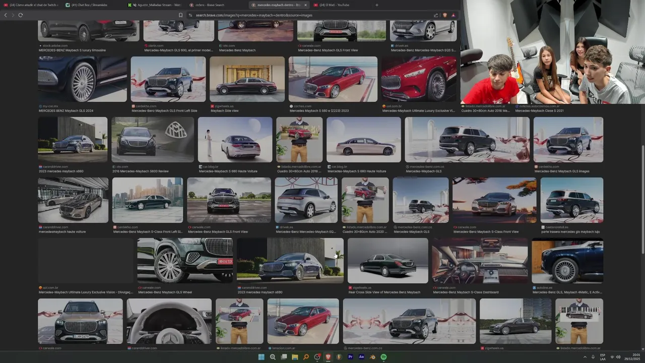The width and height of the screenshot is (645, 363).
Task: Open the Rear Cross Side View Maybach image
Action: pos(388,261)
